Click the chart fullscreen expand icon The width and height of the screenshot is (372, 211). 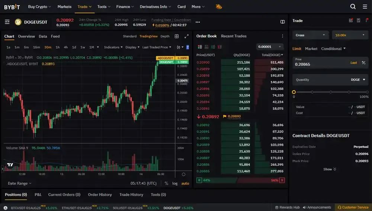(x=186, y=36)
